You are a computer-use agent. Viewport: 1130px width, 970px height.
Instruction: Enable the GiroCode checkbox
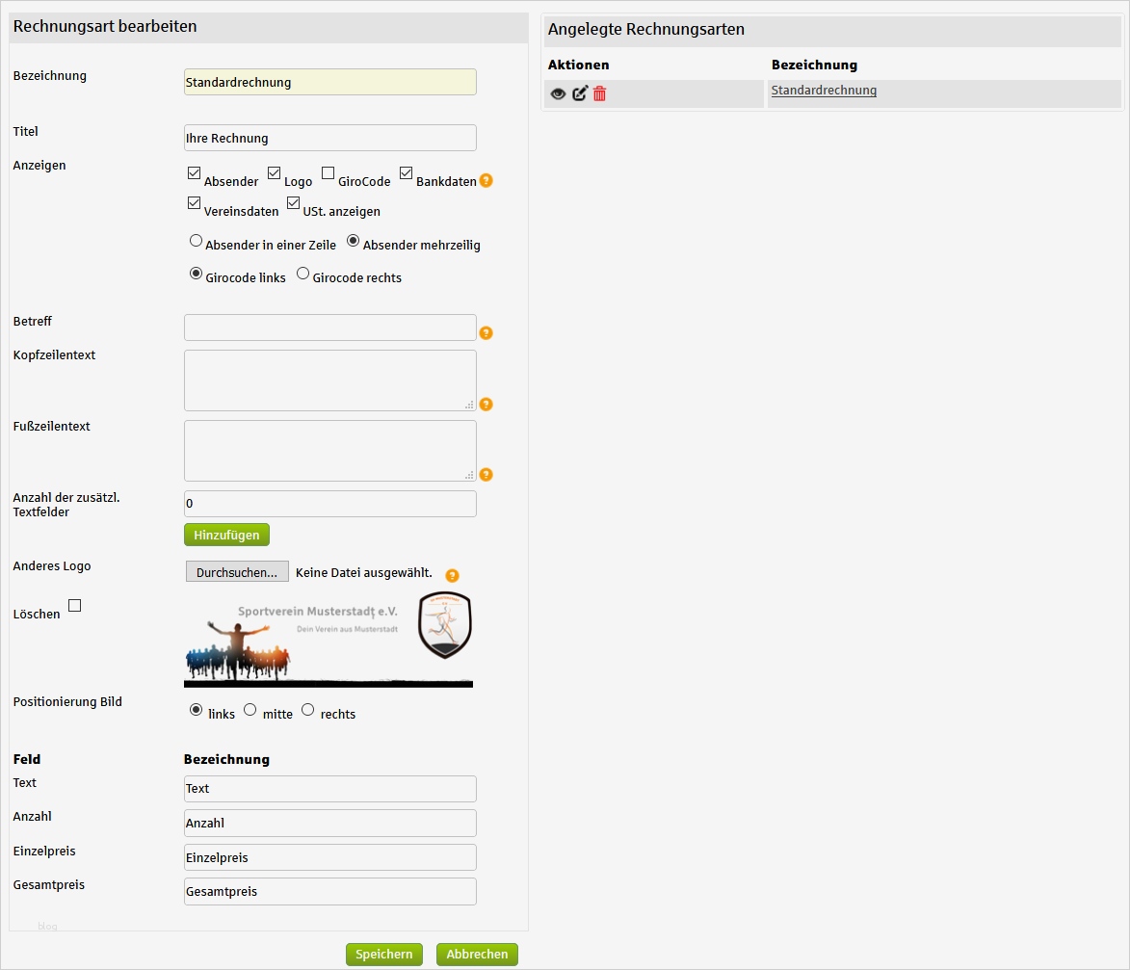click(x=328, y=173)
